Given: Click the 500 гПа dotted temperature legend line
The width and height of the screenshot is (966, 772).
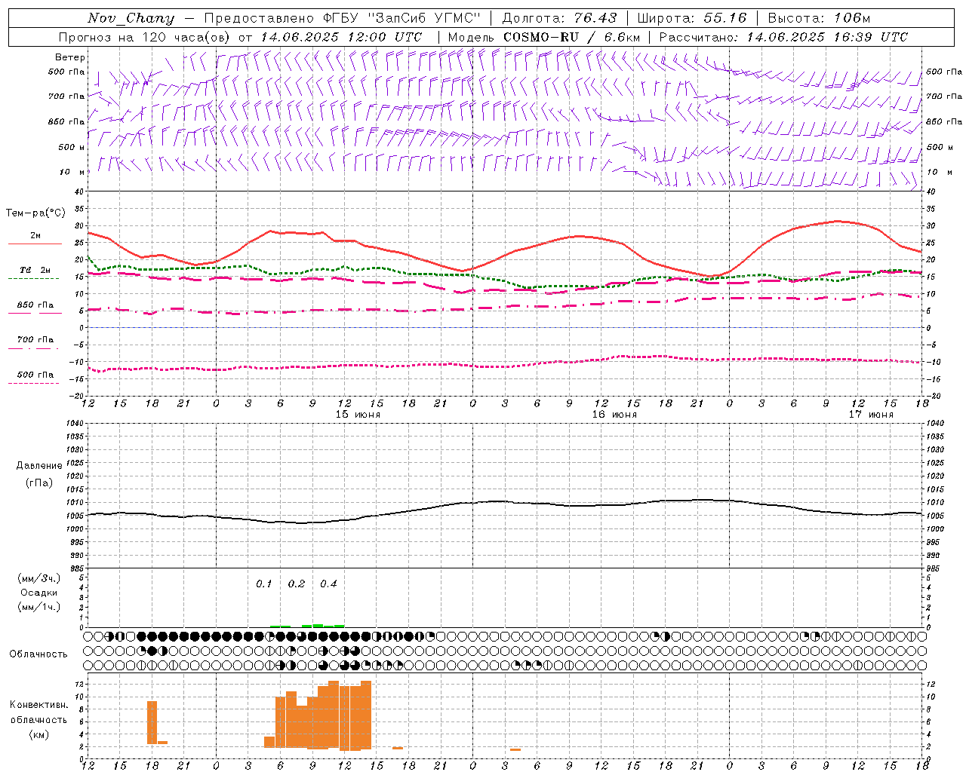Looking at the screenshot, I should [34, 383].
